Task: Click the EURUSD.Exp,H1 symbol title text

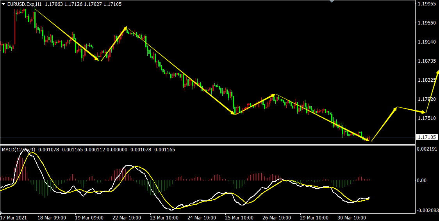Action: (x=25, y=4)
